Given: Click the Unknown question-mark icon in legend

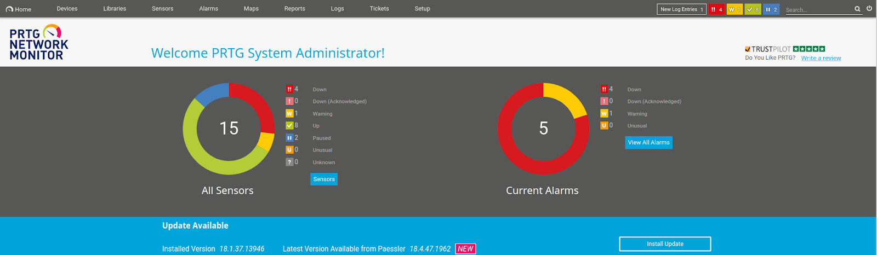Looking at the screenshot, I should (289, 162).
